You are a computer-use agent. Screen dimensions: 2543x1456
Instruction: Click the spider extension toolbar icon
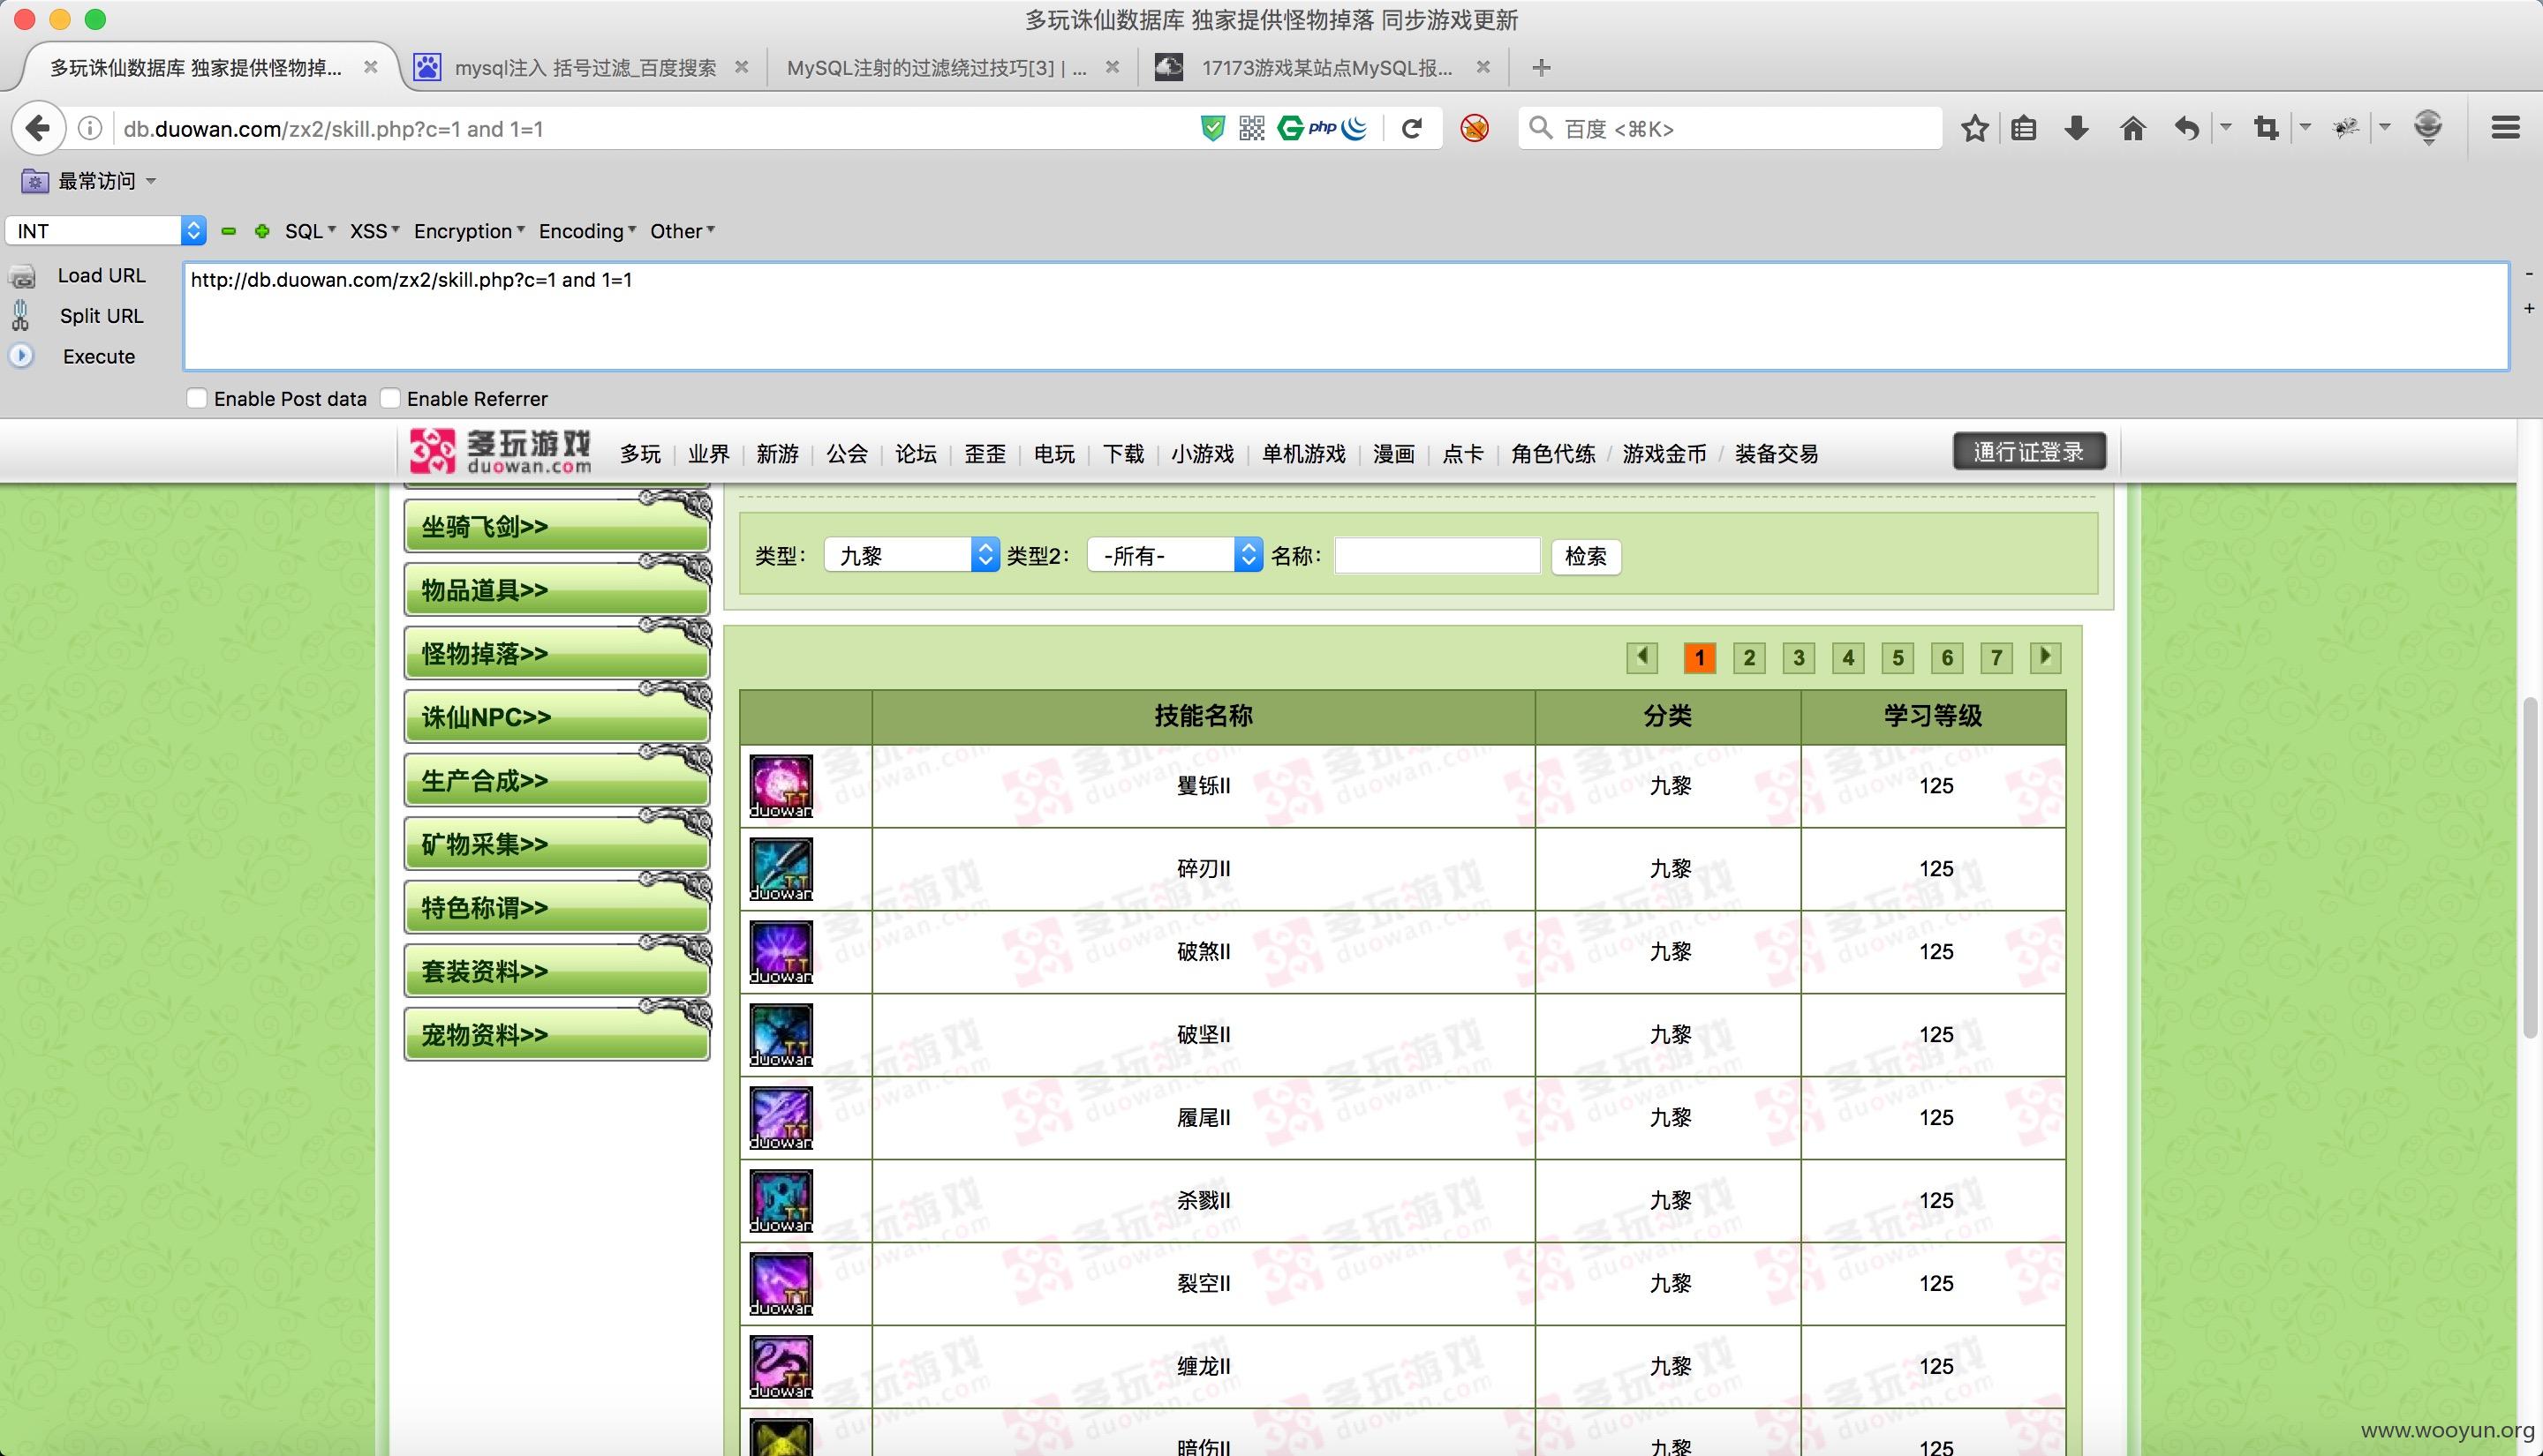click(2346, 128)
